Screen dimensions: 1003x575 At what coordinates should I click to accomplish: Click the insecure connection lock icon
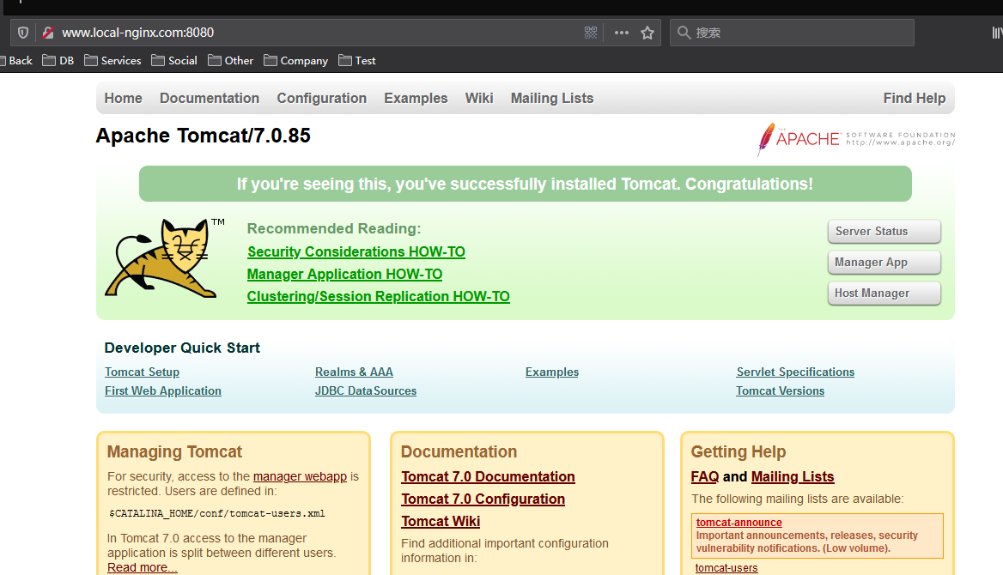(48, 33)
